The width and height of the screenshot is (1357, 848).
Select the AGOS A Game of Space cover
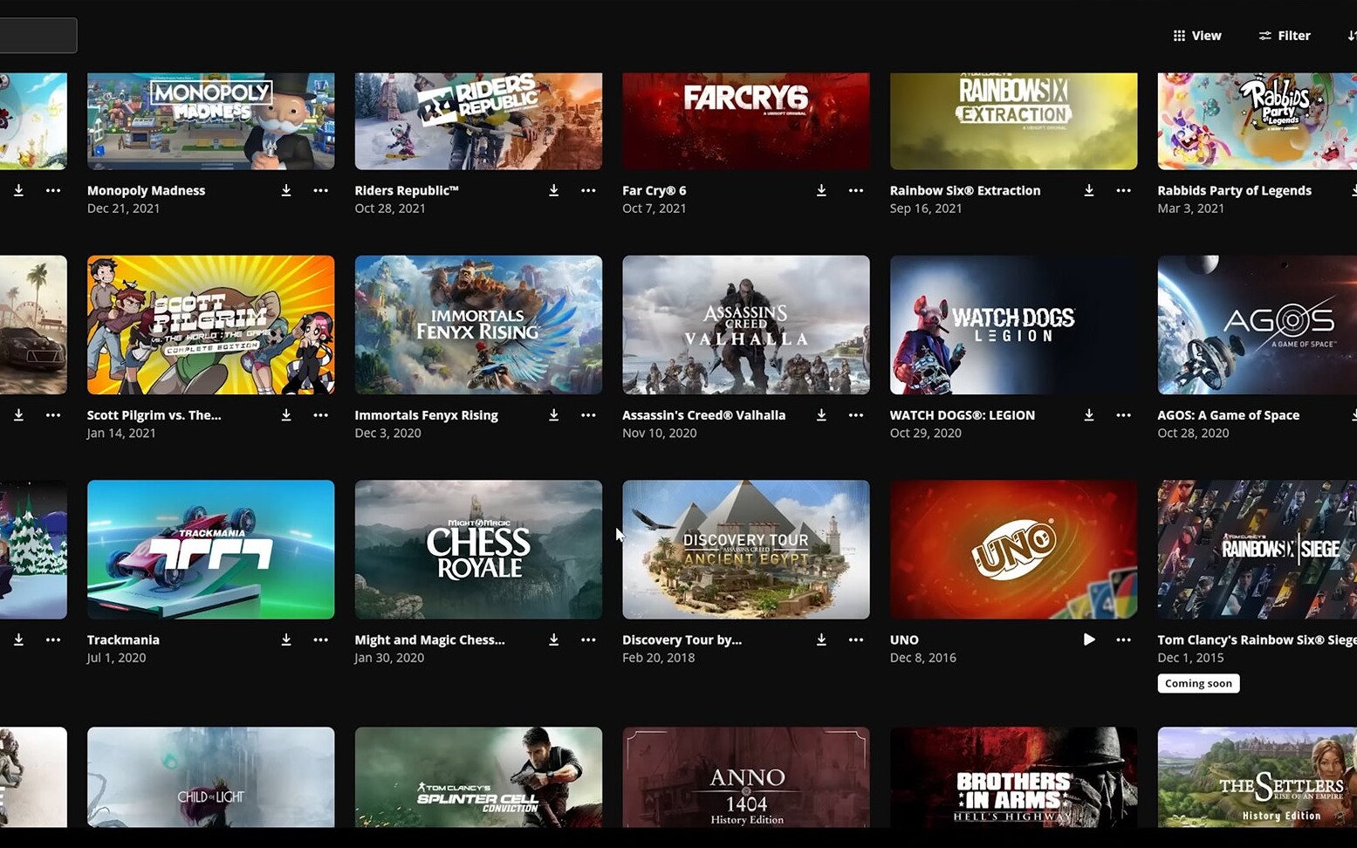(x=1257, y=325)
